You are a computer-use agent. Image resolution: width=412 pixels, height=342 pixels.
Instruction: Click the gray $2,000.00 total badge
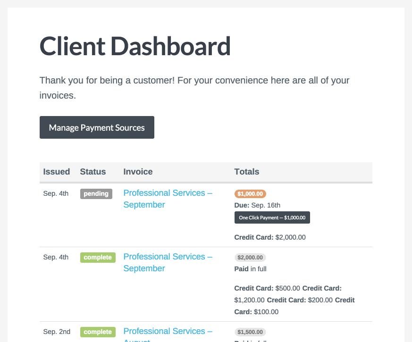pyautogui.click(x=250, y=258)
